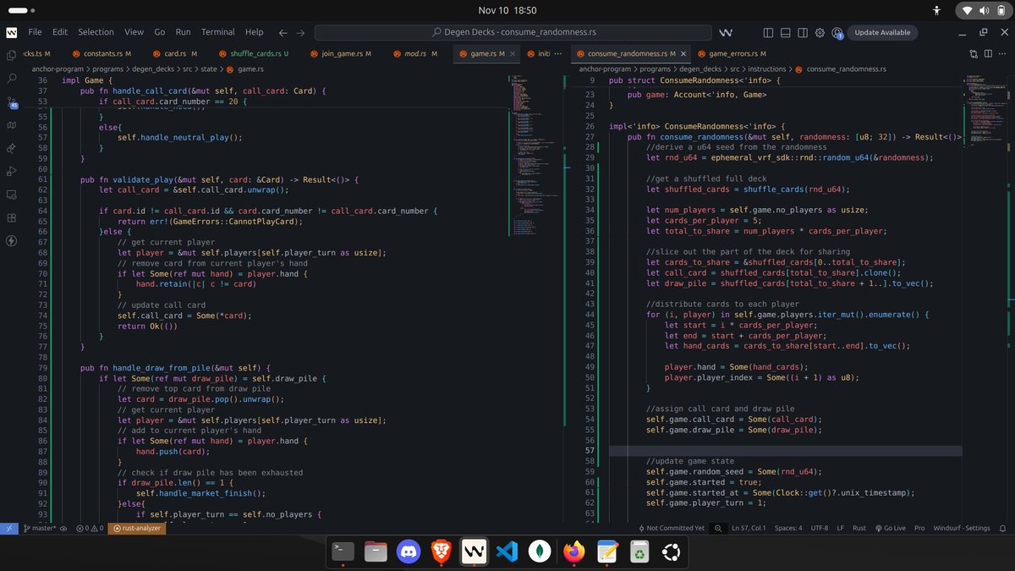
Task: Click the errors and warnings count
Action: 90,528
